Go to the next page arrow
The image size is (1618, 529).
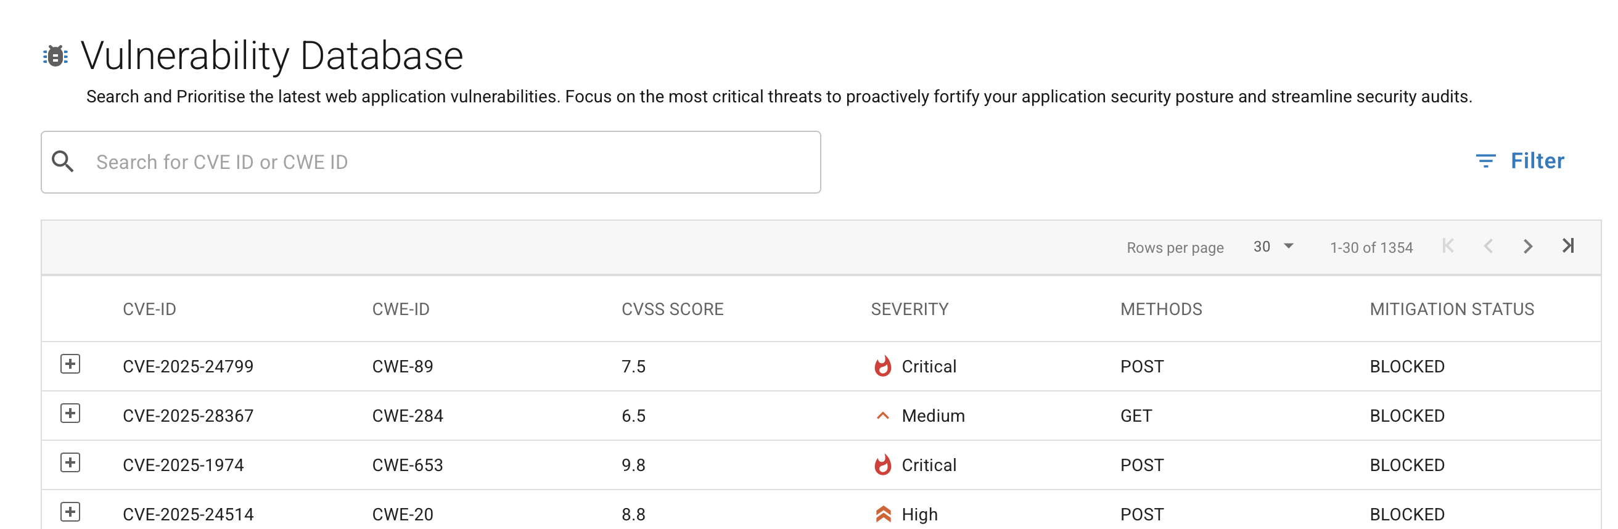pyautogui.click(x=1527, y=247)
